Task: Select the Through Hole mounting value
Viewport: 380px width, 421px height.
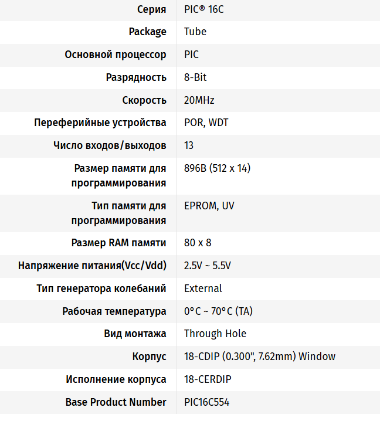Action: click(215, 334)
